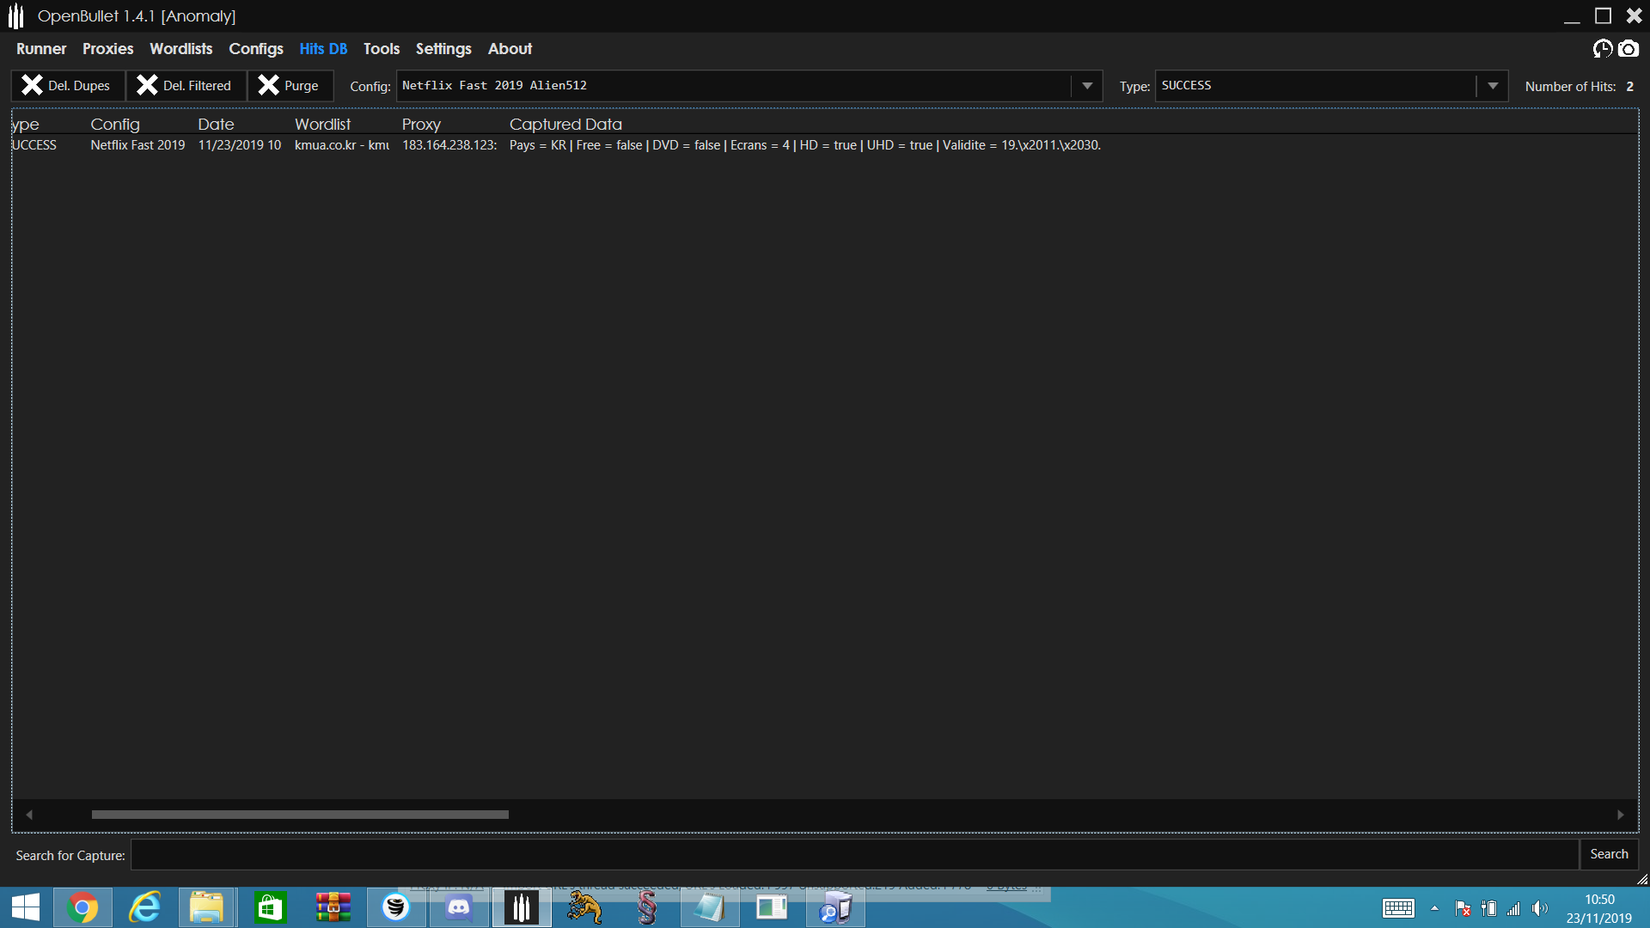Show hidden system tray icons

1434,908
